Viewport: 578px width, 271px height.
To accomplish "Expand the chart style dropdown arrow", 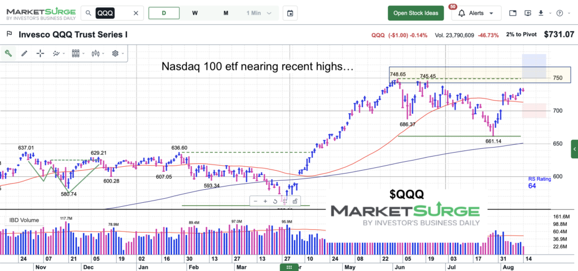I will tap(104, 54).
